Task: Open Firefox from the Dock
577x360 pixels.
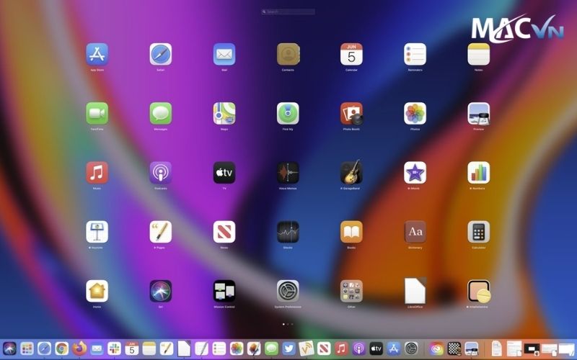Action: click(x=79, y=348)
